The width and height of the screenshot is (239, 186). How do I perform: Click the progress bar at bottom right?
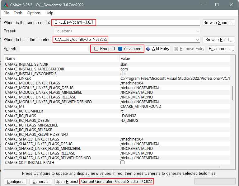215,181
